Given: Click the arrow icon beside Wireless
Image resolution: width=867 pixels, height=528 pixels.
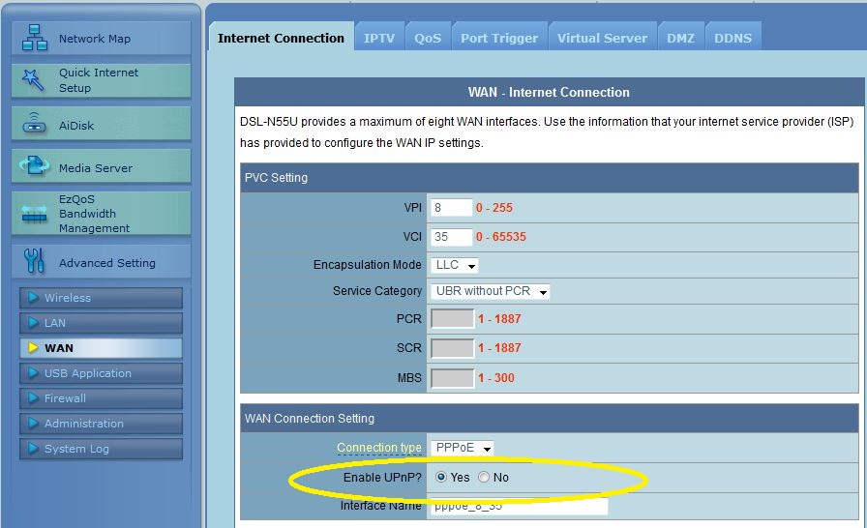Looking at the screenshot, I should click(33, 298).
